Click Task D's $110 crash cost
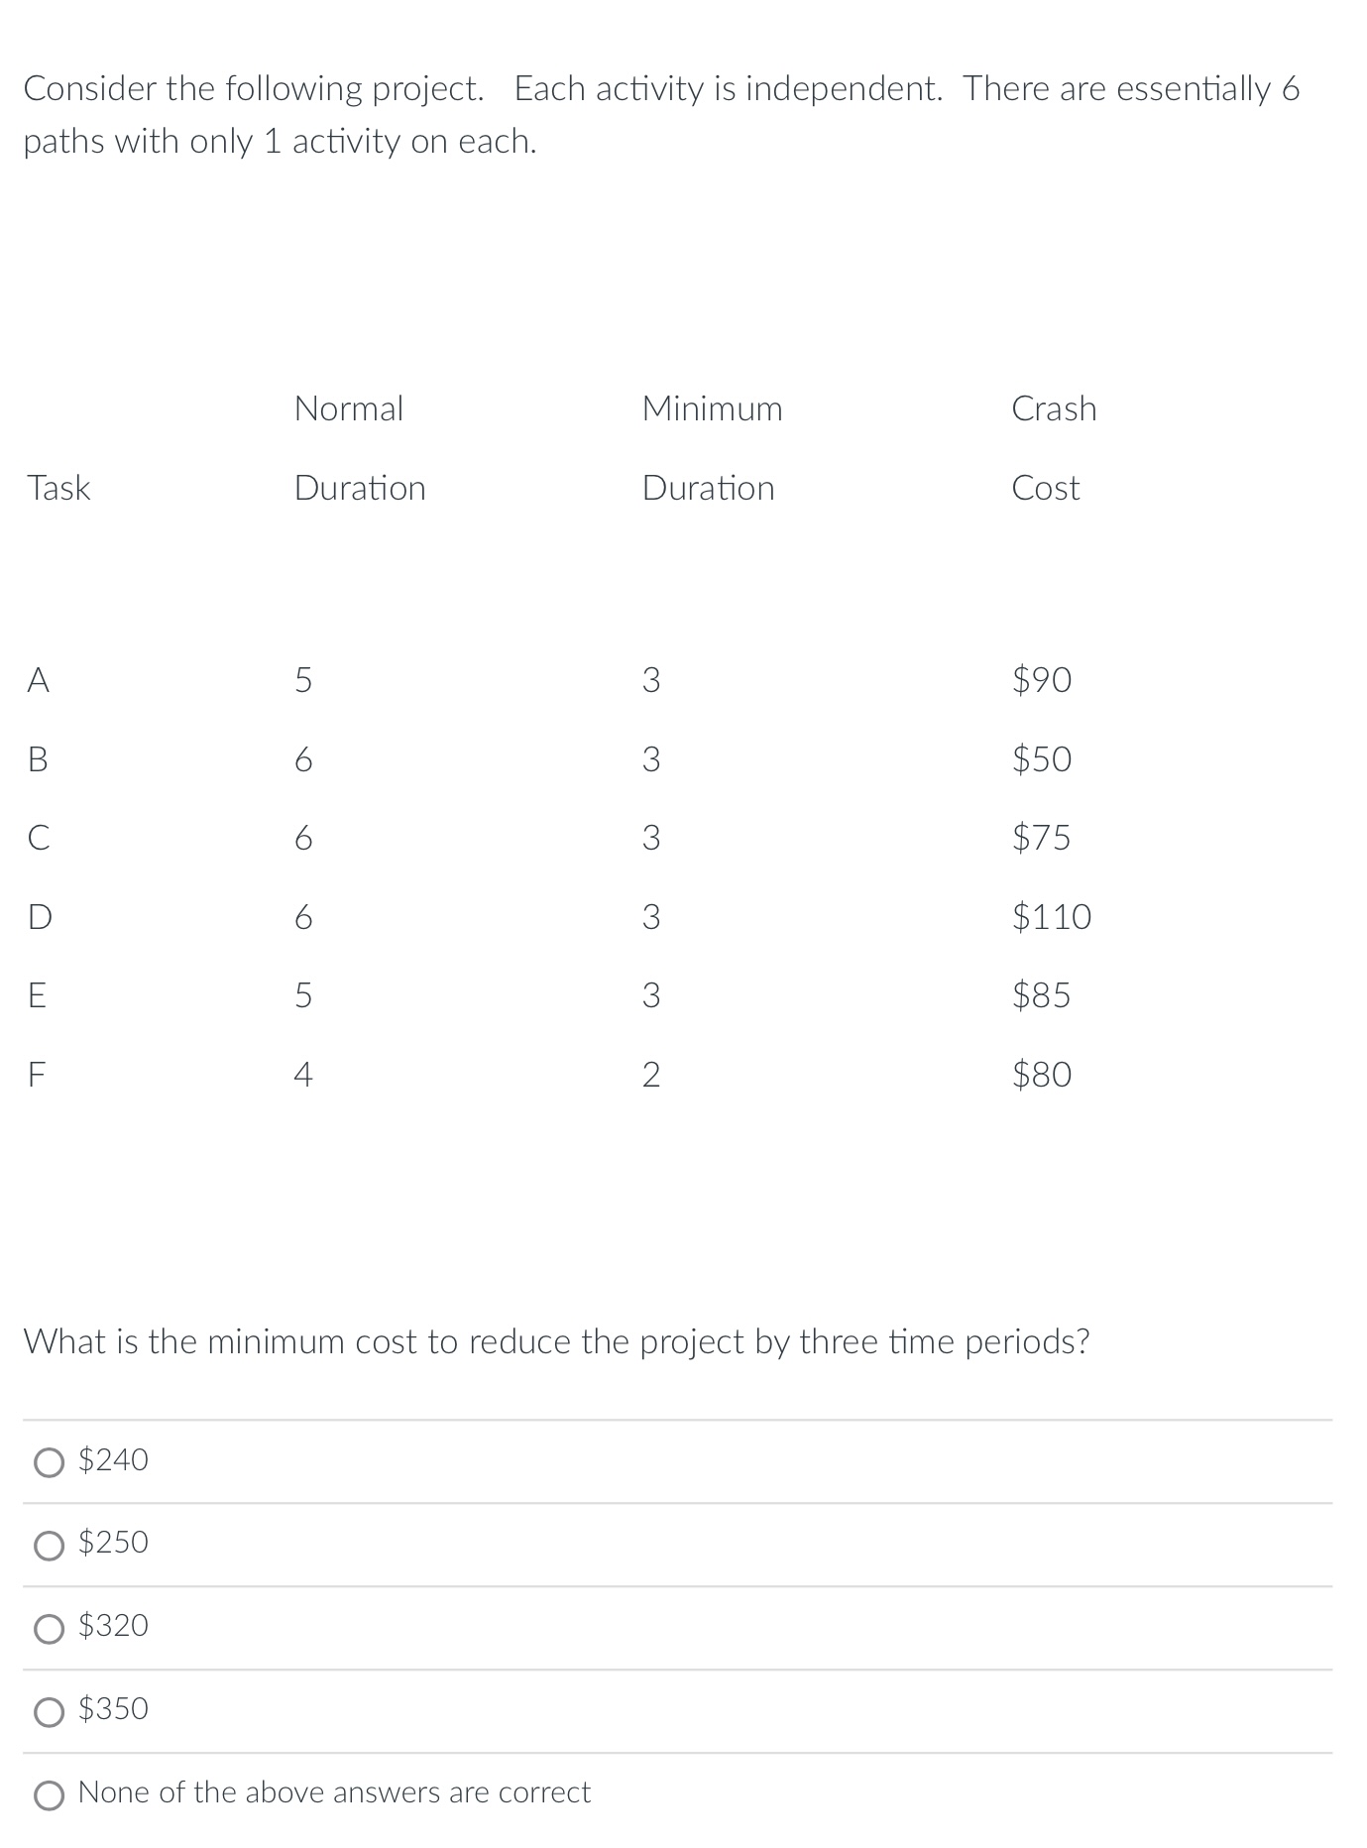 1051,917
